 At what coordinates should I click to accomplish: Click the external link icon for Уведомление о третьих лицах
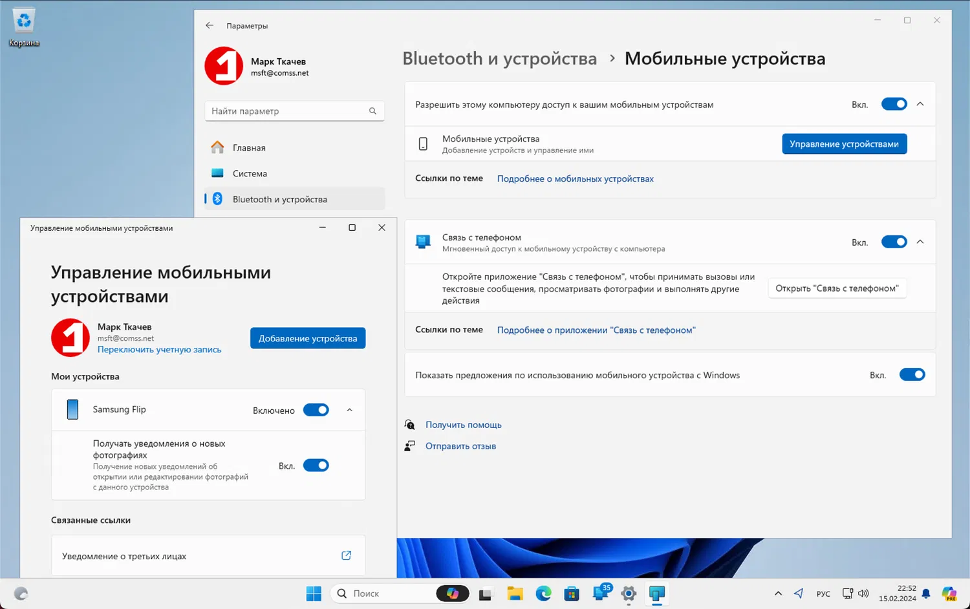click(x=347, y=555)
